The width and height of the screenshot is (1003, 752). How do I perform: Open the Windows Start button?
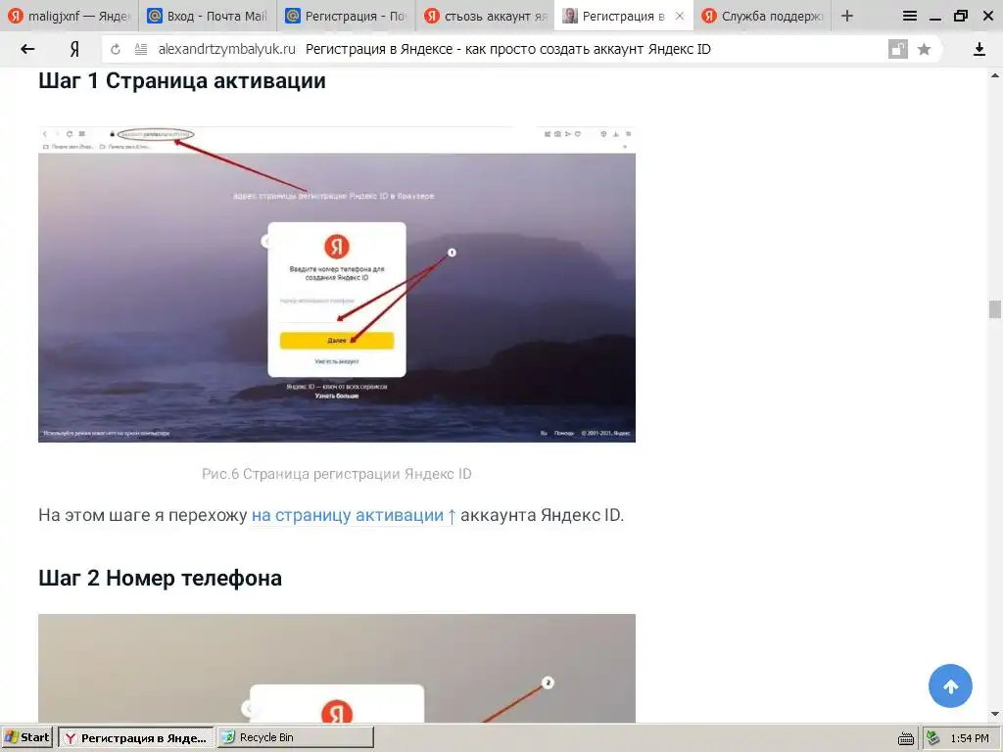(x=26, y=737)
